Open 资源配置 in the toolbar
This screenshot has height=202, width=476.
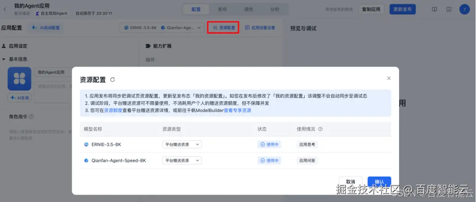point(223,27)
